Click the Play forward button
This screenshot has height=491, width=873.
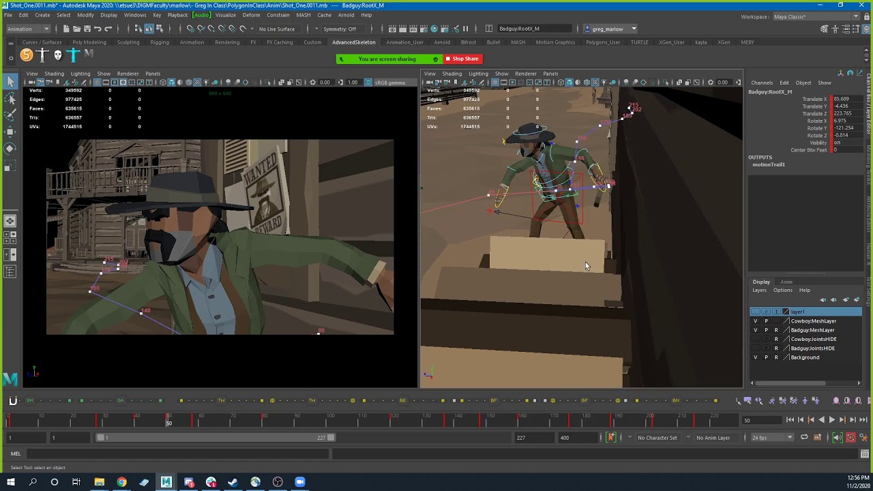click(831, 420)
